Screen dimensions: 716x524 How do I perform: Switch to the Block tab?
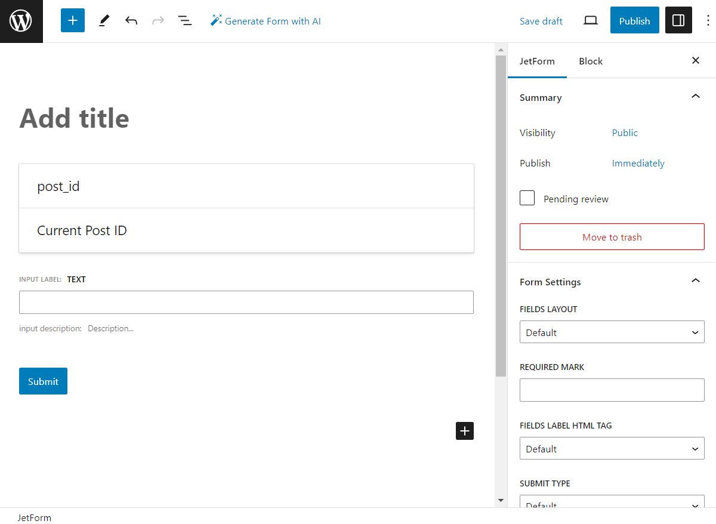590,61
